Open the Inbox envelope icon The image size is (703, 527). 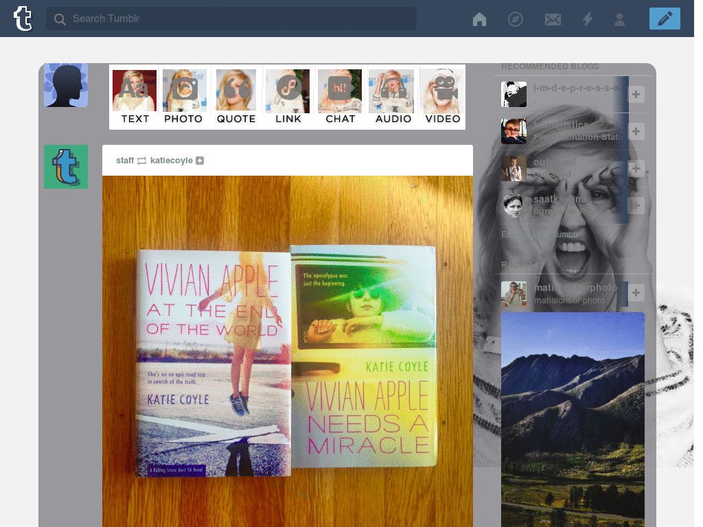point(553,19)
